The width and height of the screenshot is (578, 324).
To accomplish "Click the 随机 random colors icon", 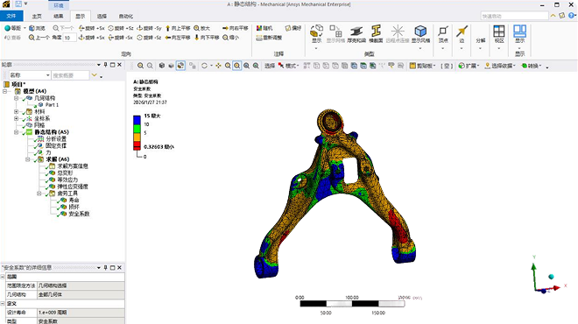I will click(264, 28).
